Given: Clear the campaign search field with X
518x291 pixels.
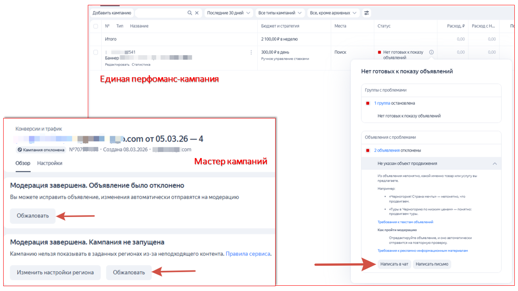Looking at the screenshot, I should coord(197,13).
